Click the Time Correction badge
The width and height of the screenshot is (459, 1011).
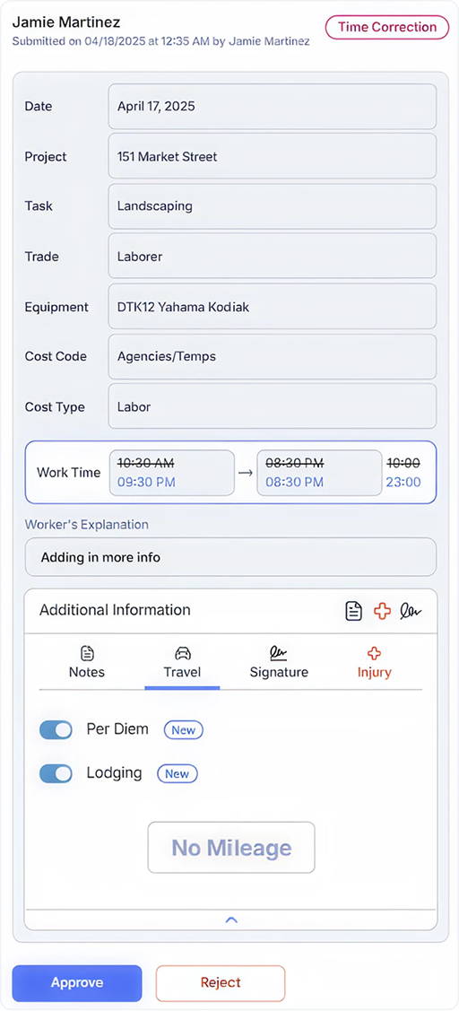[387, 27]
